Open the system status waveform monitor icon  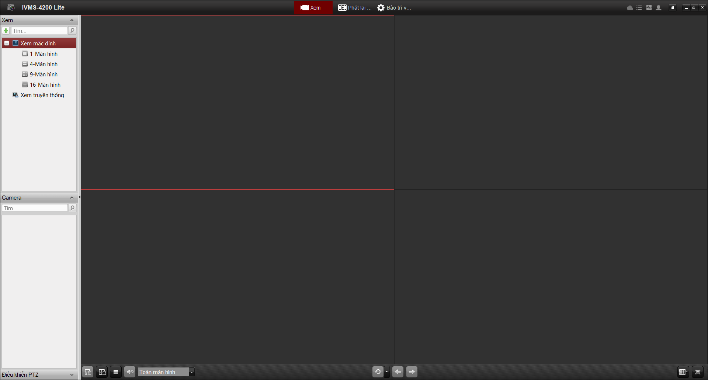pyautogui.click(x=649, y=8)
